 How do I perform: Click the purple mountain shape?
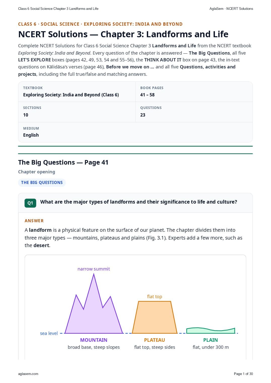(x=94, y=312)
